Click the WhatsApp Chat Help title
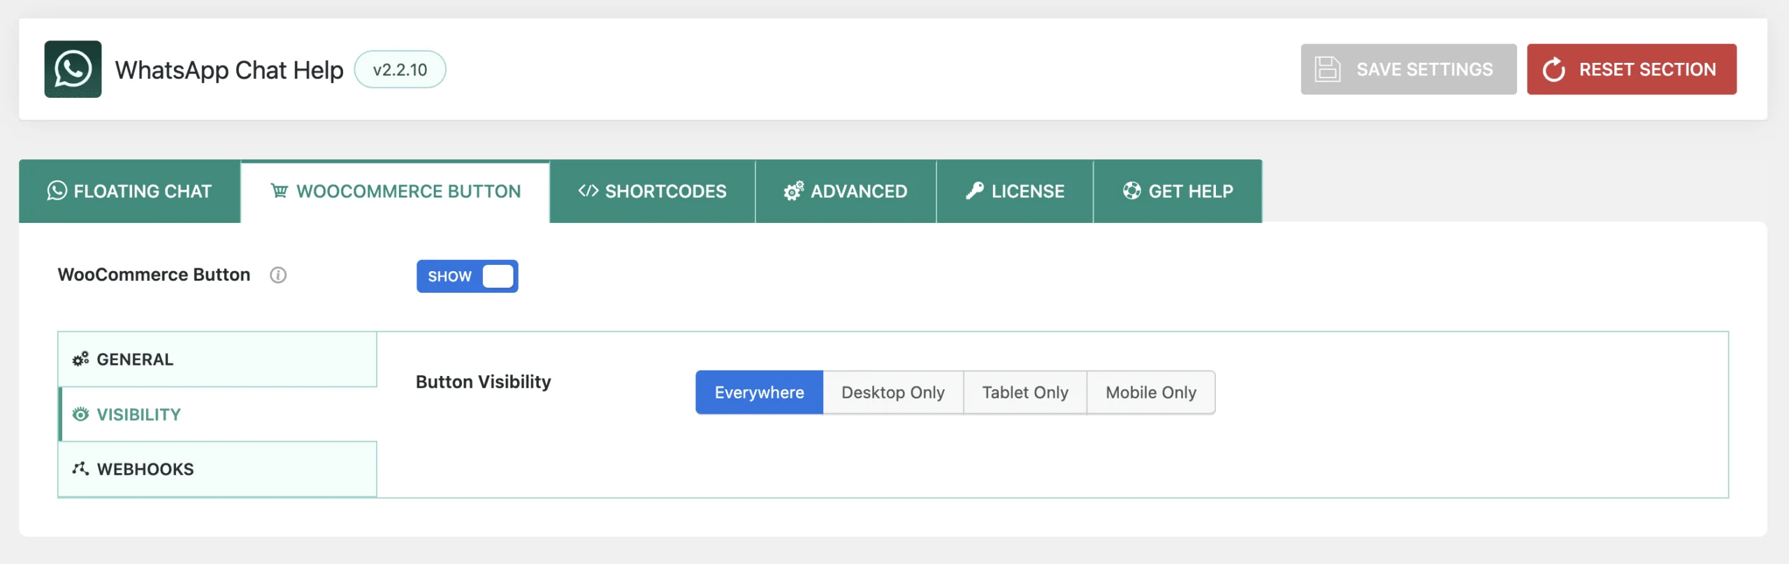1789x564 pixels. point(229,70)
